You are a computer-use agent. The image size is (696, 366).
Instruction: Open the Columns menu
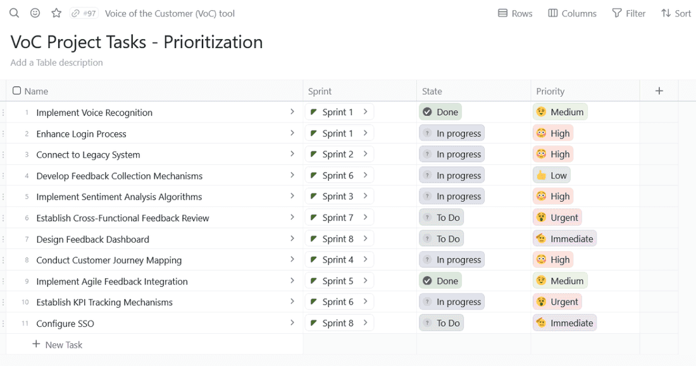pyautogui.click(x=571, y=13)
